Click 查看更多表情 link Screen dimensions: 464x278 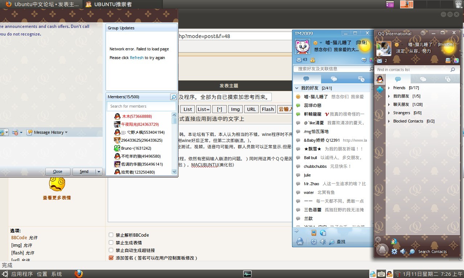57,198
